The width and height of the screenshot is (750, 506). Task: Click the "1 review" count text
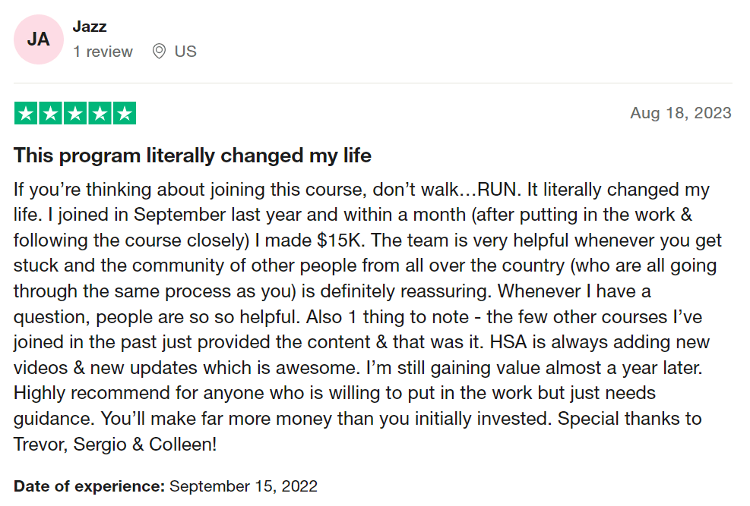coord(103,52)
